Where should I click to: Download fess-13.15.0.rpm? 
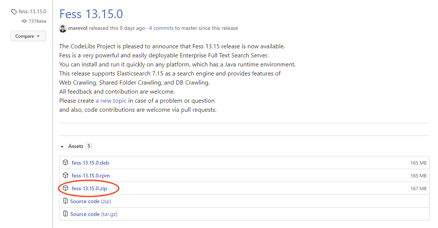90,176
